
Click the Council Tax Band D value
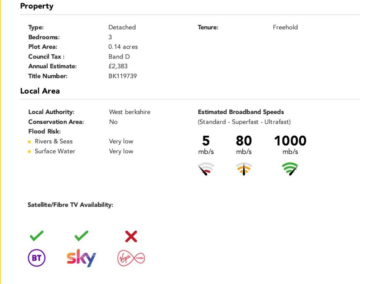click(119, 57)
